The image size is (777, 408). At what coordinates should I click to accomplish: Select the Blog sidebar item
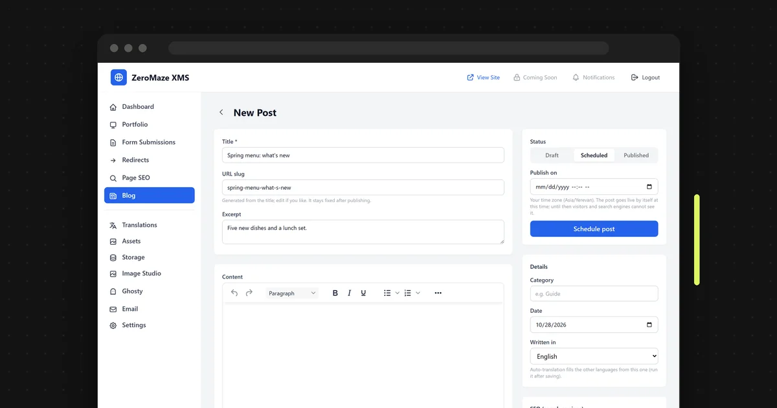150,196
